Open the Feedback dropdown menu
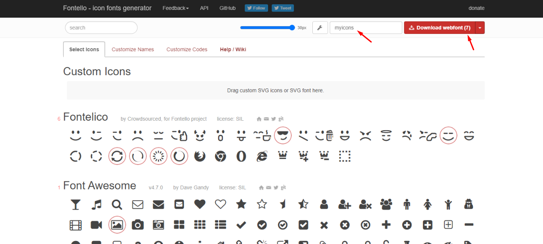Viewport: 543px width, 244px height. (176, 8)
